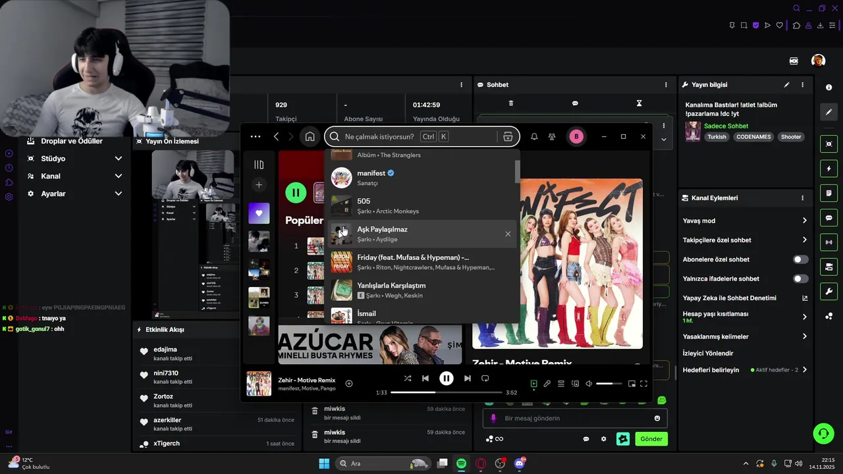Open Sohbet panel three-dot menu
The height and width of the screenshot is (474, 843).
point(666,85)
